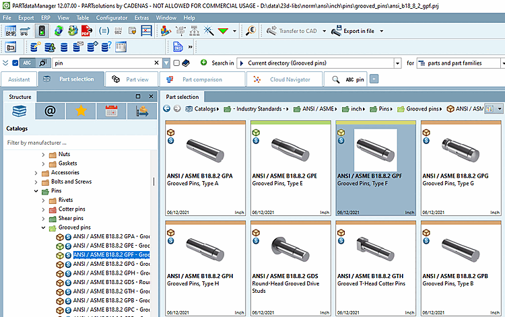Collapse the search bar double chevron
The width and height of the screenshot is (505, 317).
(5, 63)
